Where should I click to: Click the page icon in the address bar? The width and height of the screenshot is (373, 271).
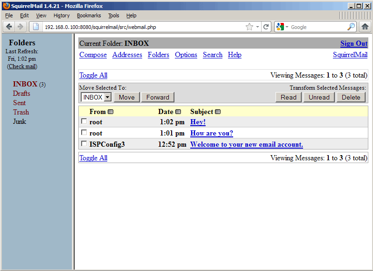(x=35, y=27)
